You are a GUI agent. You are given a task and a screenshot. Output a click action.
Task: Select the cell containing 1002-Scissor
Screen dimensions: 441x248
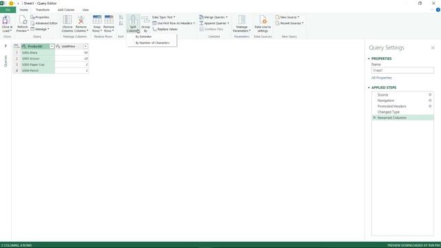(38, 59)
